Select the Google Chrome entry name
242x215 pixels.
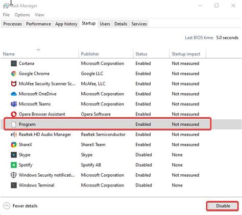tap(34, 74)
